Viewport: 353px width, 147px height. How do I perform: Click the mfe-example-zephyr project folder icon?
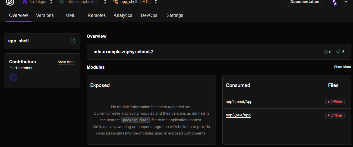click(62, 2)
